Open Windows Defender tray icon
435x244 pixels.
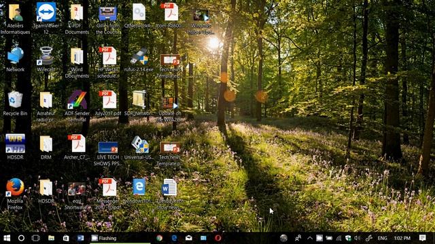(349, 238)
